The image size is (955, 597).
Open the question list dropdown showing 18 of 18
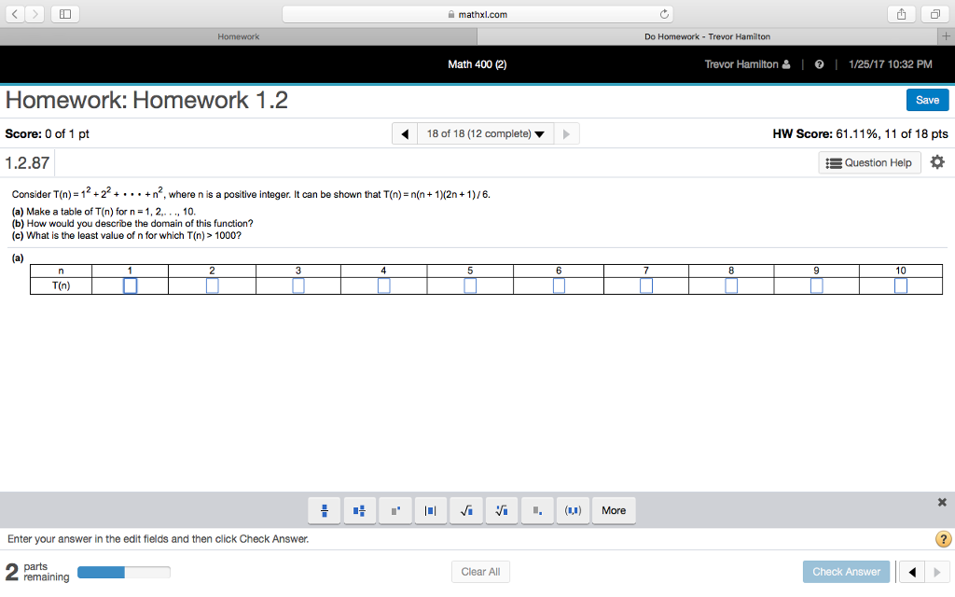click(485, 133)
